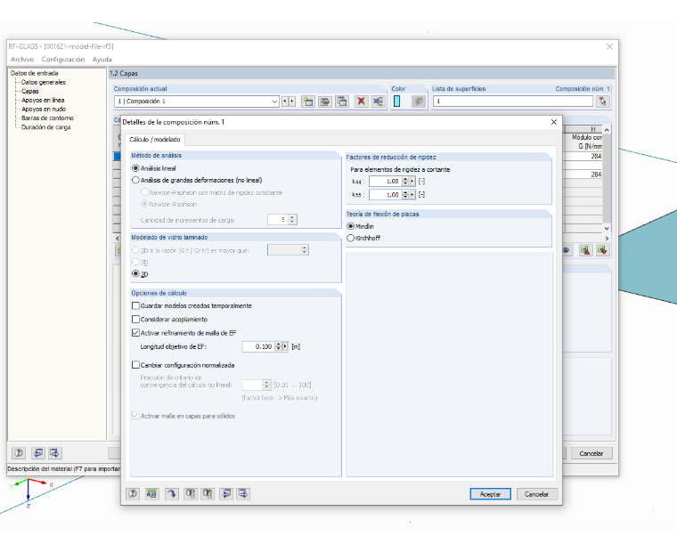Increase Cantidad de incrementos de carga spinner
Image resolution: width=677 pixels, height=552 pixels.
pyautogui.click(x=292, y=217)
